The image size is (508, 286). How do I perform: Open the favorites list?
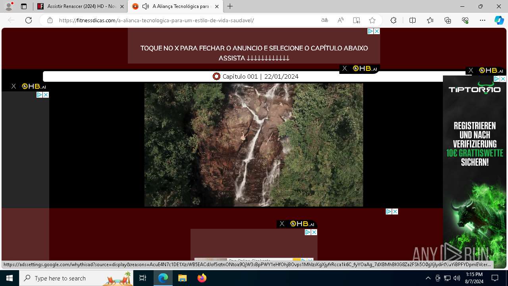tap(430, 20)
